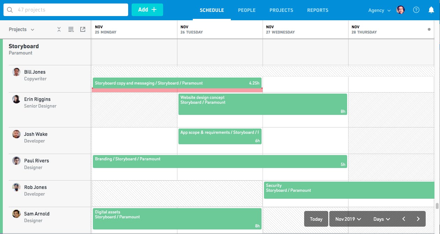This screenshot has width=440, height=234.
Task: Open the Nov 2019 date picker
Action: coord(347,219)
